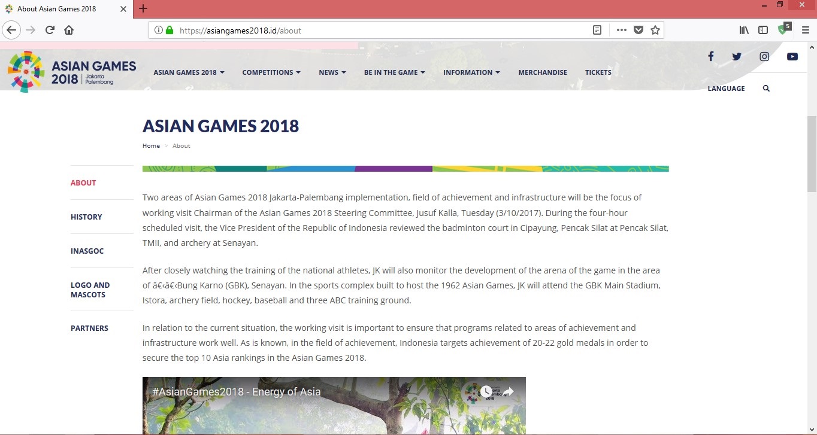The image size is (817, 435).
Task: Expand the Competitions dropdown menu
Action: point(271,72)
